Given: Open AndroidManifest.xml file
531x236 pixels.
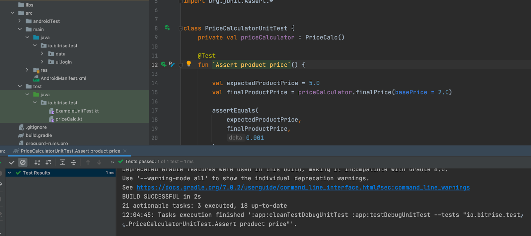Looking at the screenshot, I should (63, 78).
